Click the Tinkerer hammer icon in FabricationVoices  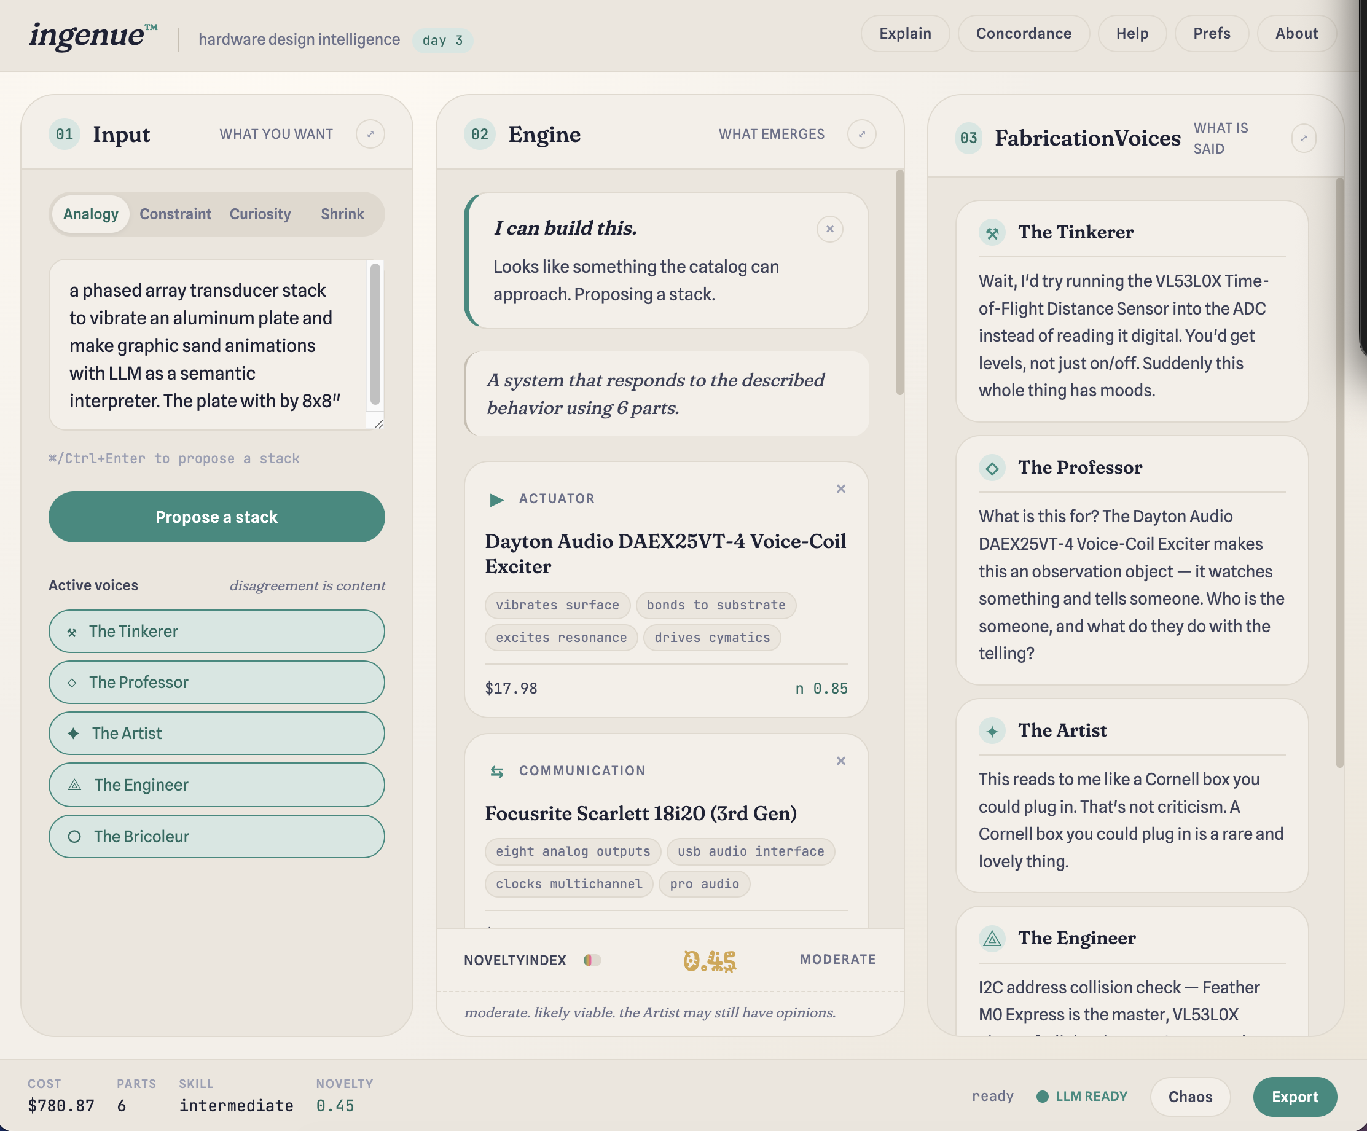[x=992, y=233]
